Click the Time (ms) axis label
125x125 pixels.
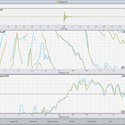point(64,29)
